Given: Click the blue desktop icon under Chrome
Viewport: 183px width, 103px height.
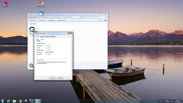Looking at the screenshot, I should [x=41, y=13].
